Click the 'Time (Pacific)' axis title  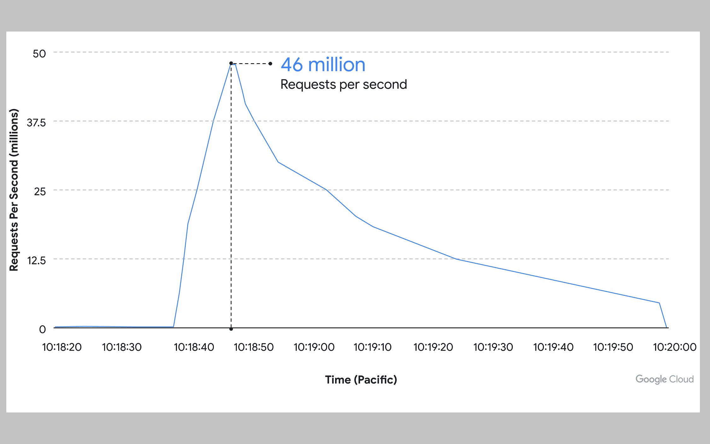(361, 380)
